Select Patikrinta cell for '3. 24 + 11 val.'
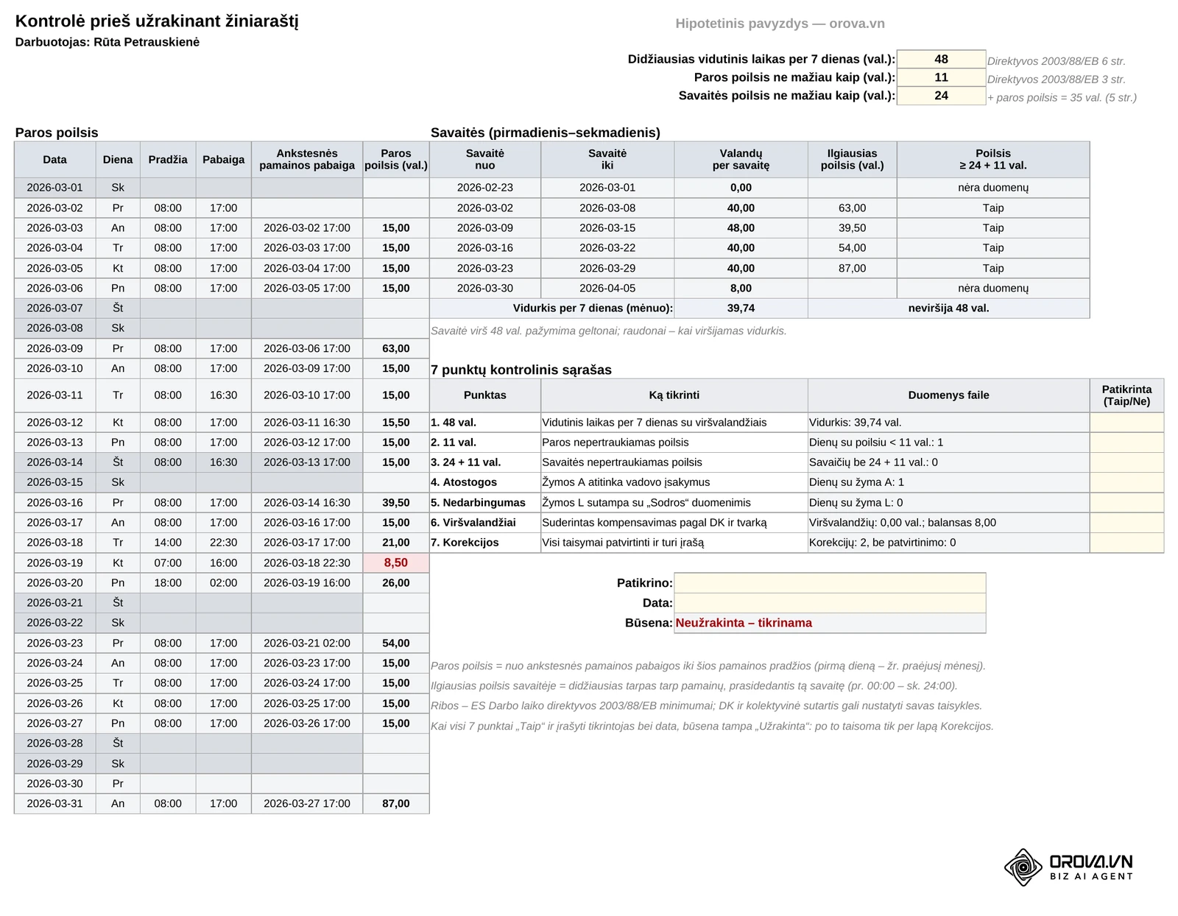Viewport: 1178px width, 916px height. pyautogui.click(x=1126, y=462)
